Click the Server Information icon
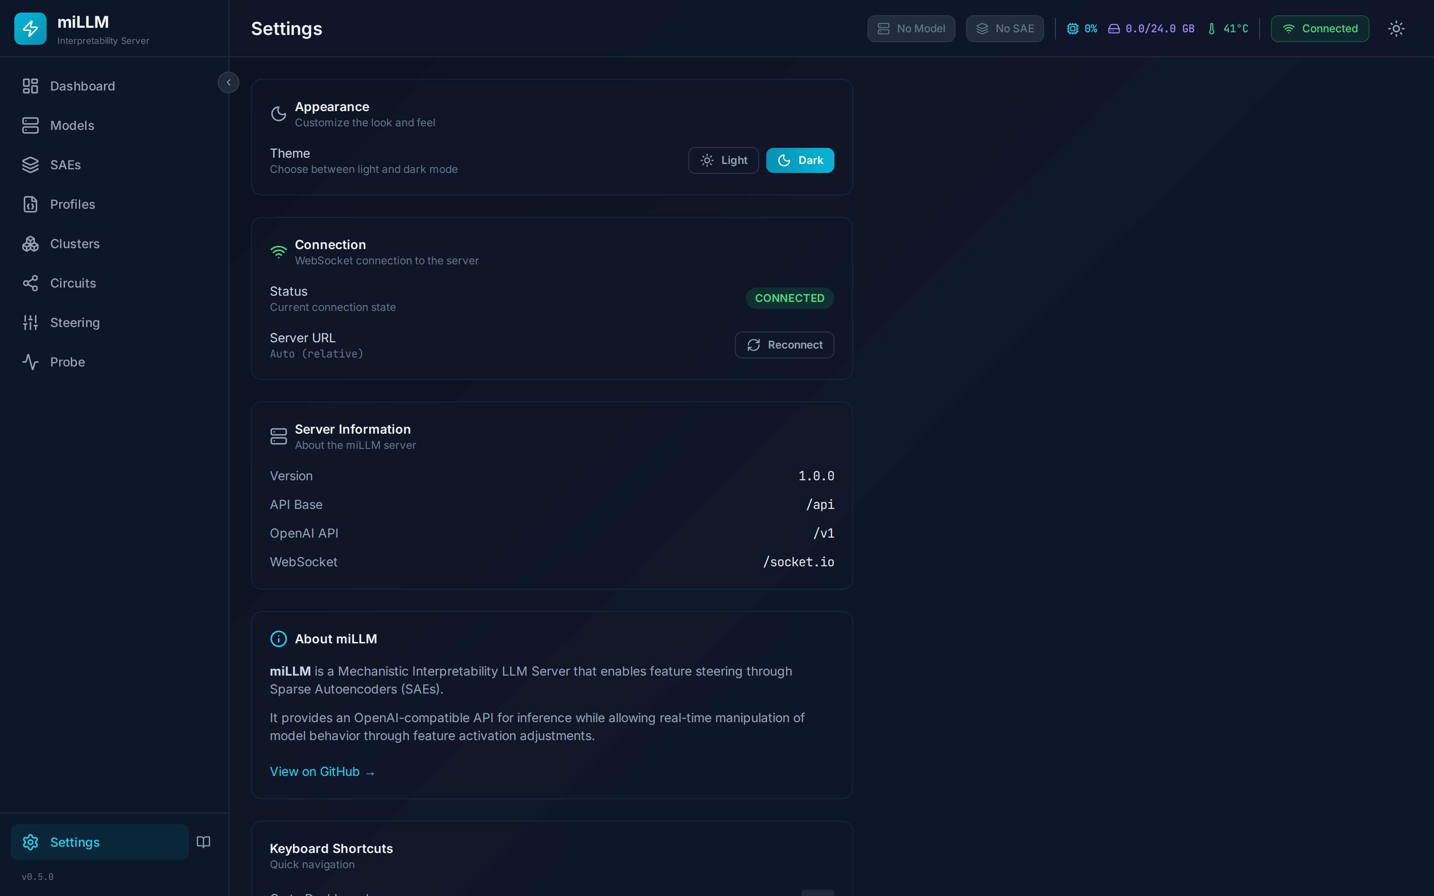The height and width of the screenshot is (896, 1434). (x=278, y=437)
